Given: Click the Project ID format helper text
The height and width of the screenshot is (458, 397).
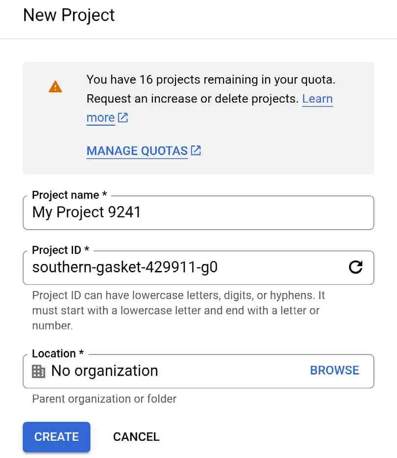Looking at the screenshot, I should tap(178, 310).
